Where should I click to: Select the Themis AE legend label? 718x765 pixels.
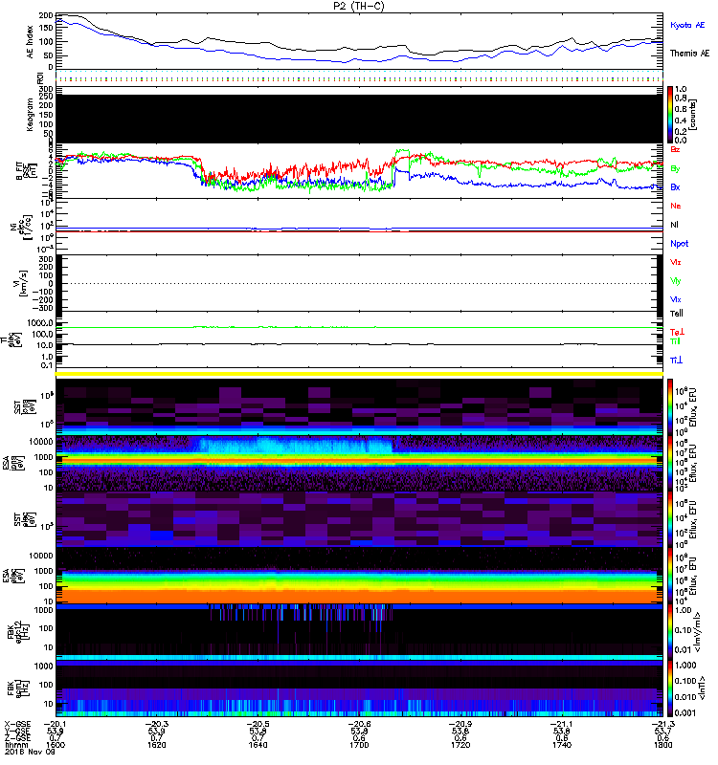(689, 54)
